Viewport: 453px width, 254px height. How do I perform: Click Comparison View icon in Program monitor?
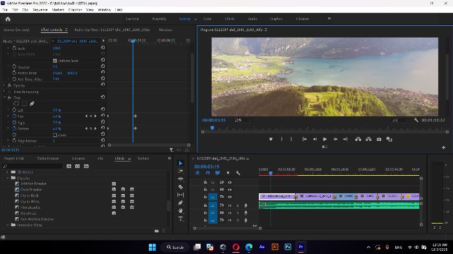tap(389, 139)
